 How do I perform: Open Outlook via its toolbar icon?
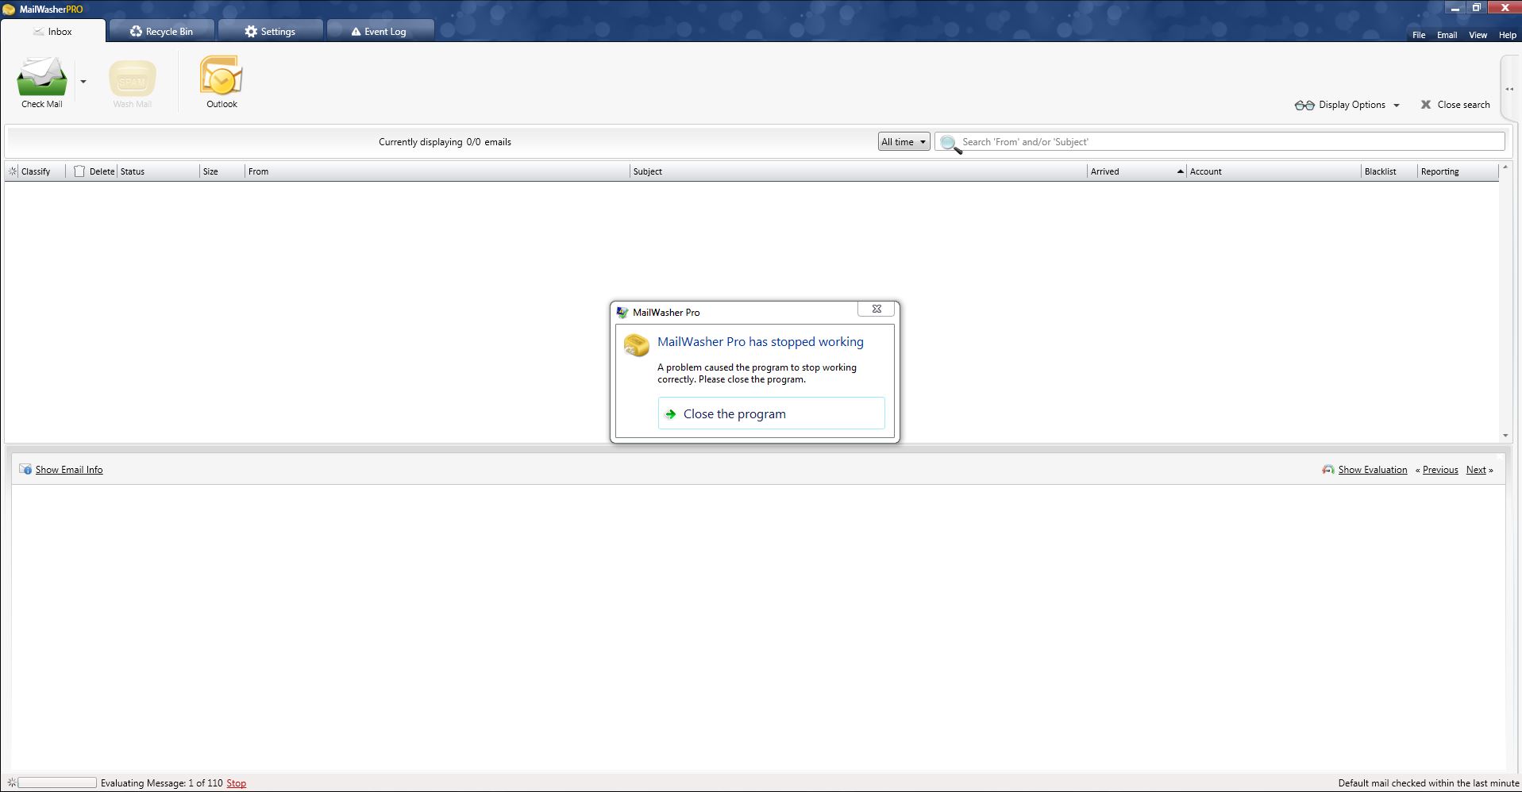222,76
